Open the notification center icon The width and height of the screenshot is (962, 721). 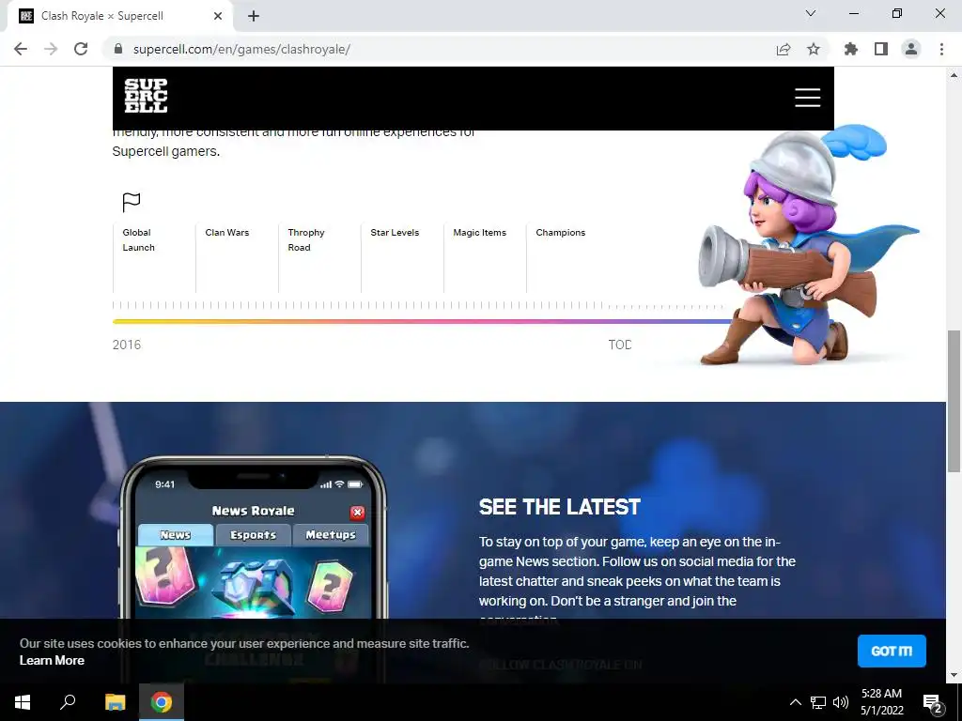coord(932,702)
